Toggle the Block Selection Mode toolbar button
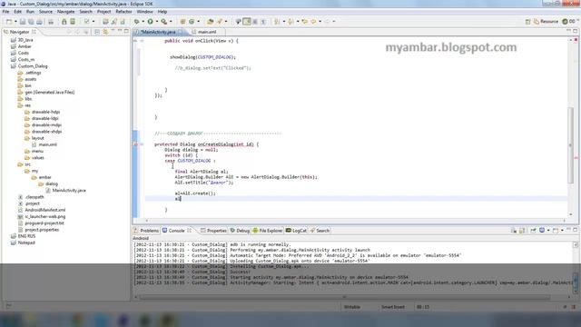581x327 pixels. coord(255,22)
